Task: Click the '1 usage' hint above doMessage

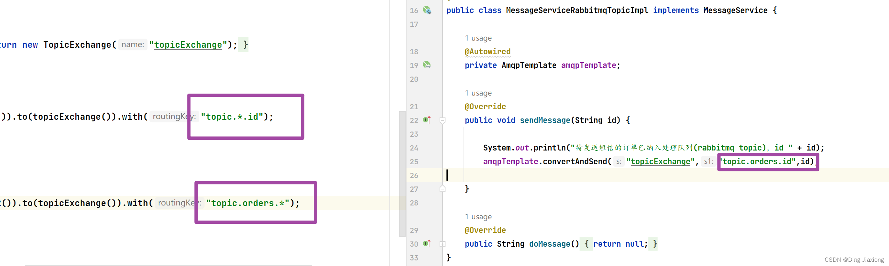Action: tap(478, 217)
